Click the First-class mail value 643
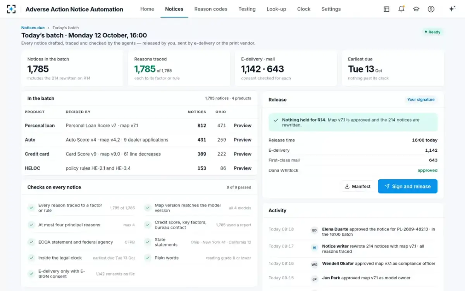Viewport: 465px width, 291px height. (x=433, y=160)
